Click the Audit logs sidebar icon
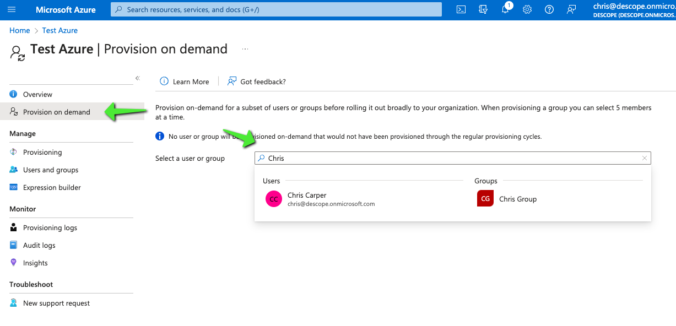This screenshot has width=676, height=326. point(14,245)
